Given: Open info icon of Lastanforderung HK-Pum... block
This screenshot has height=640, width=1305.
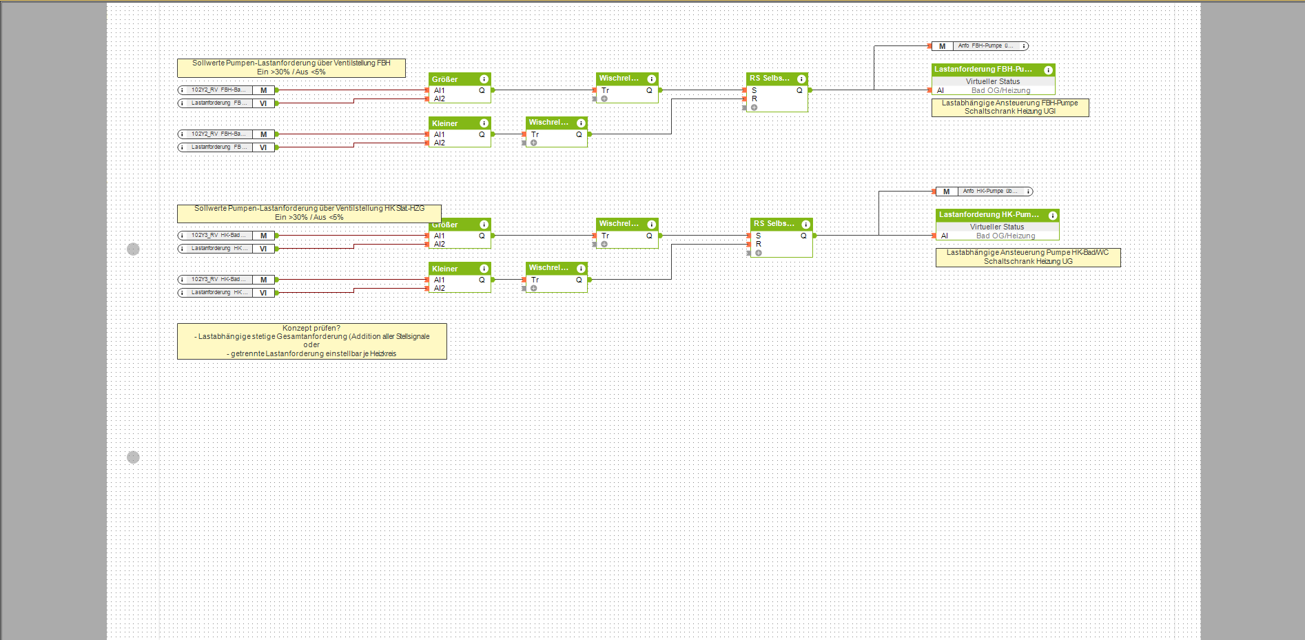Looking at the screenshot, I should [x=1052, y=216].
